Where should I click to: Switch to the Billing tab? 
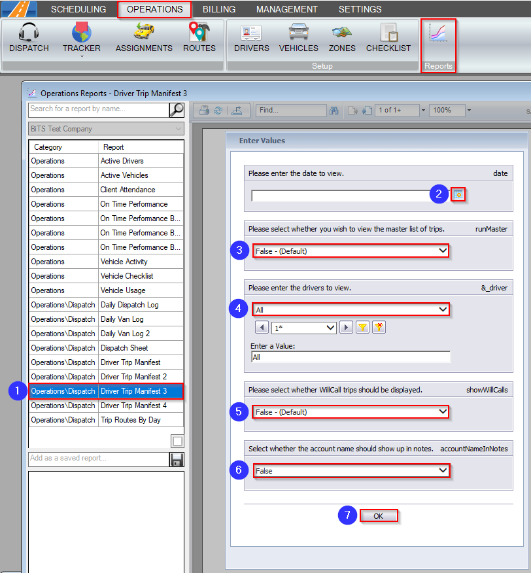pyautogui.click(x=218, y=9)
